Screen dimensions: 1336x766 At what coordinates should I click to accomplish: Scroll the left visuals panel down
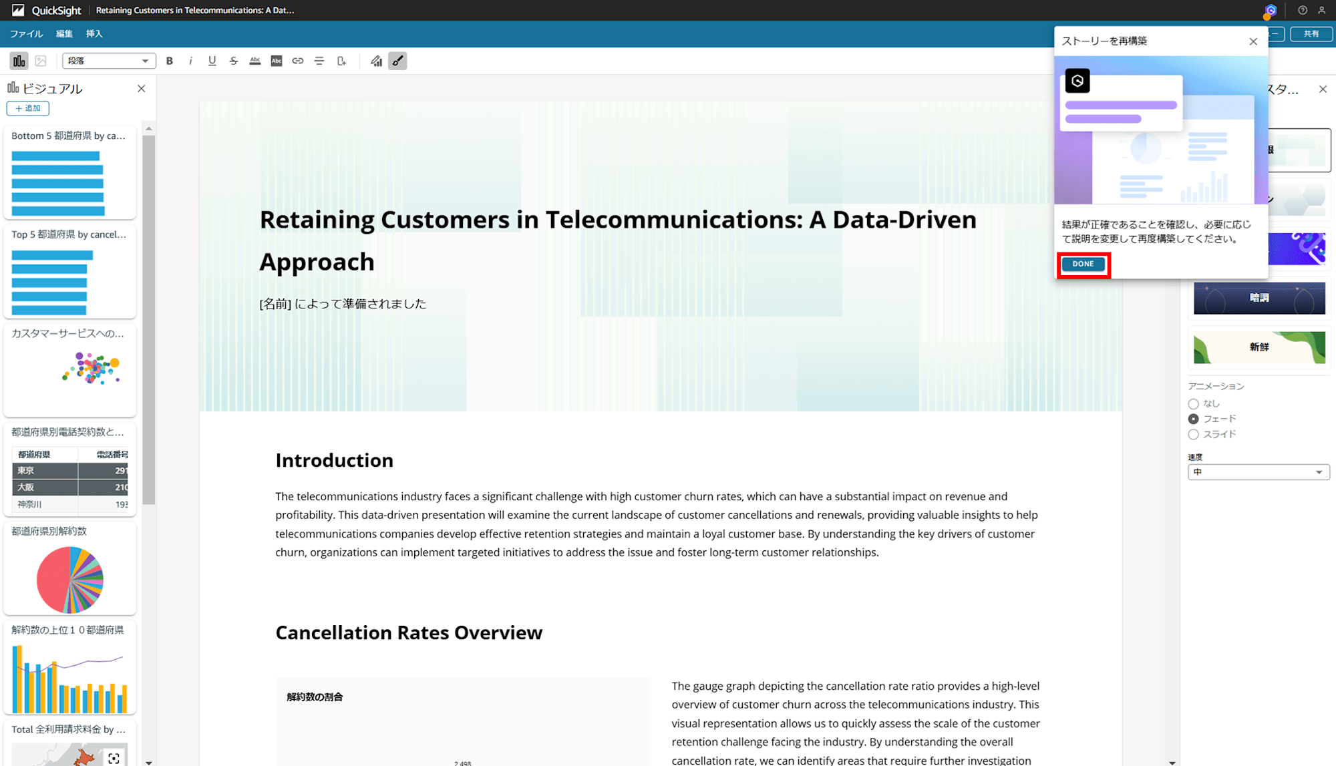(149, 759)
